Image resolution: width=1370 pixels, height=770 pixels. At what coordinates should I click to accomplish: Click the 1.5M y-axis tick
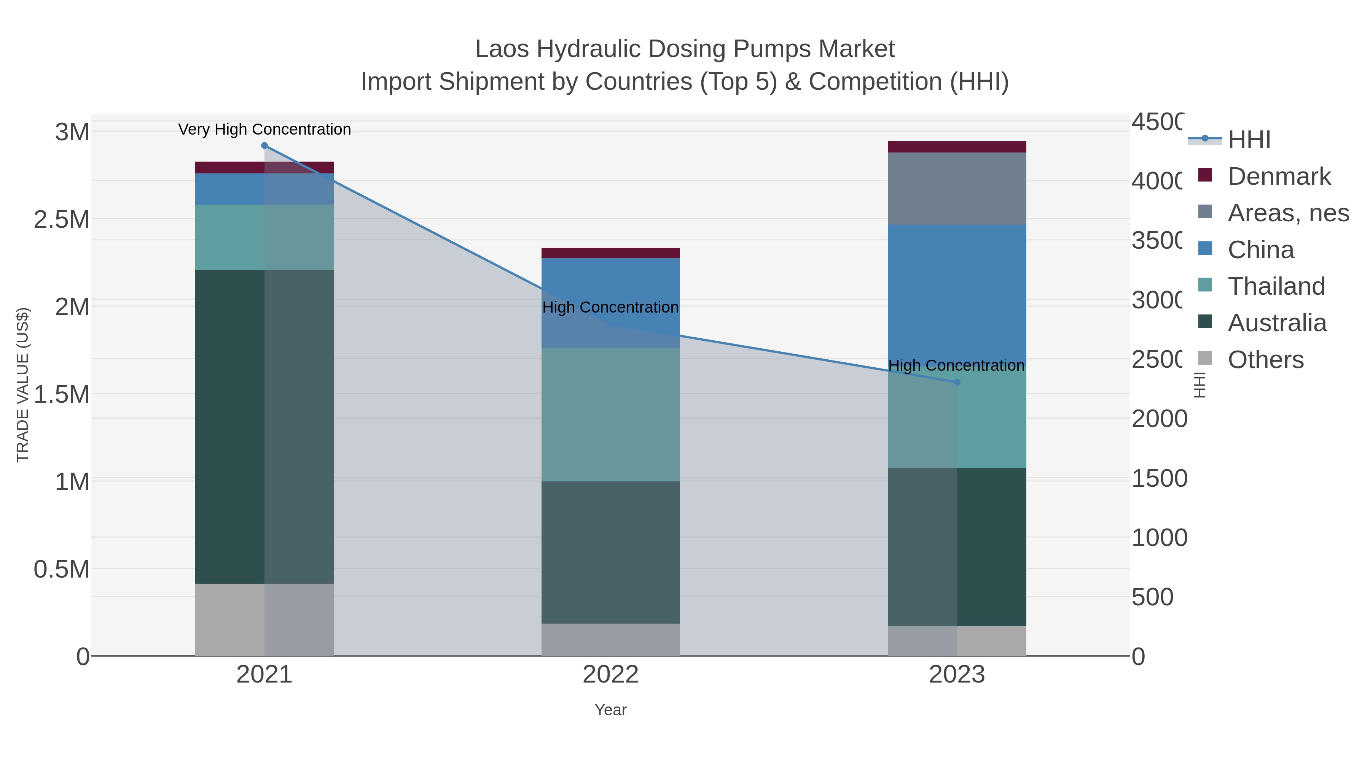click(x=62, y=394)
